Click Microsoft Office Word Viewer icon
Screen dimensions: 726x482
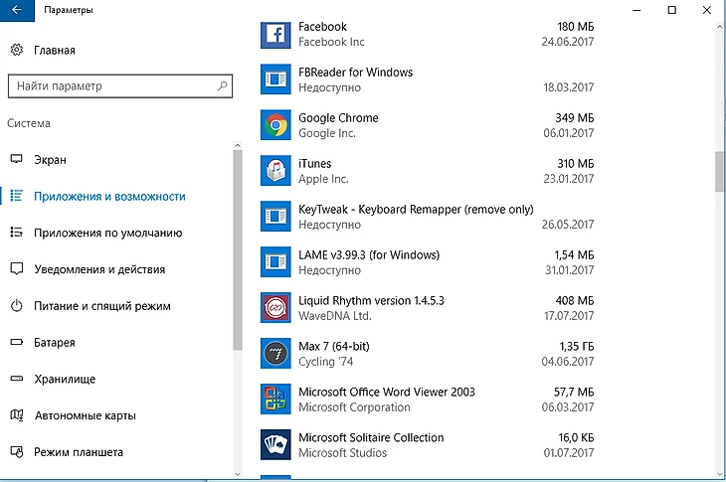coord(274,400)
